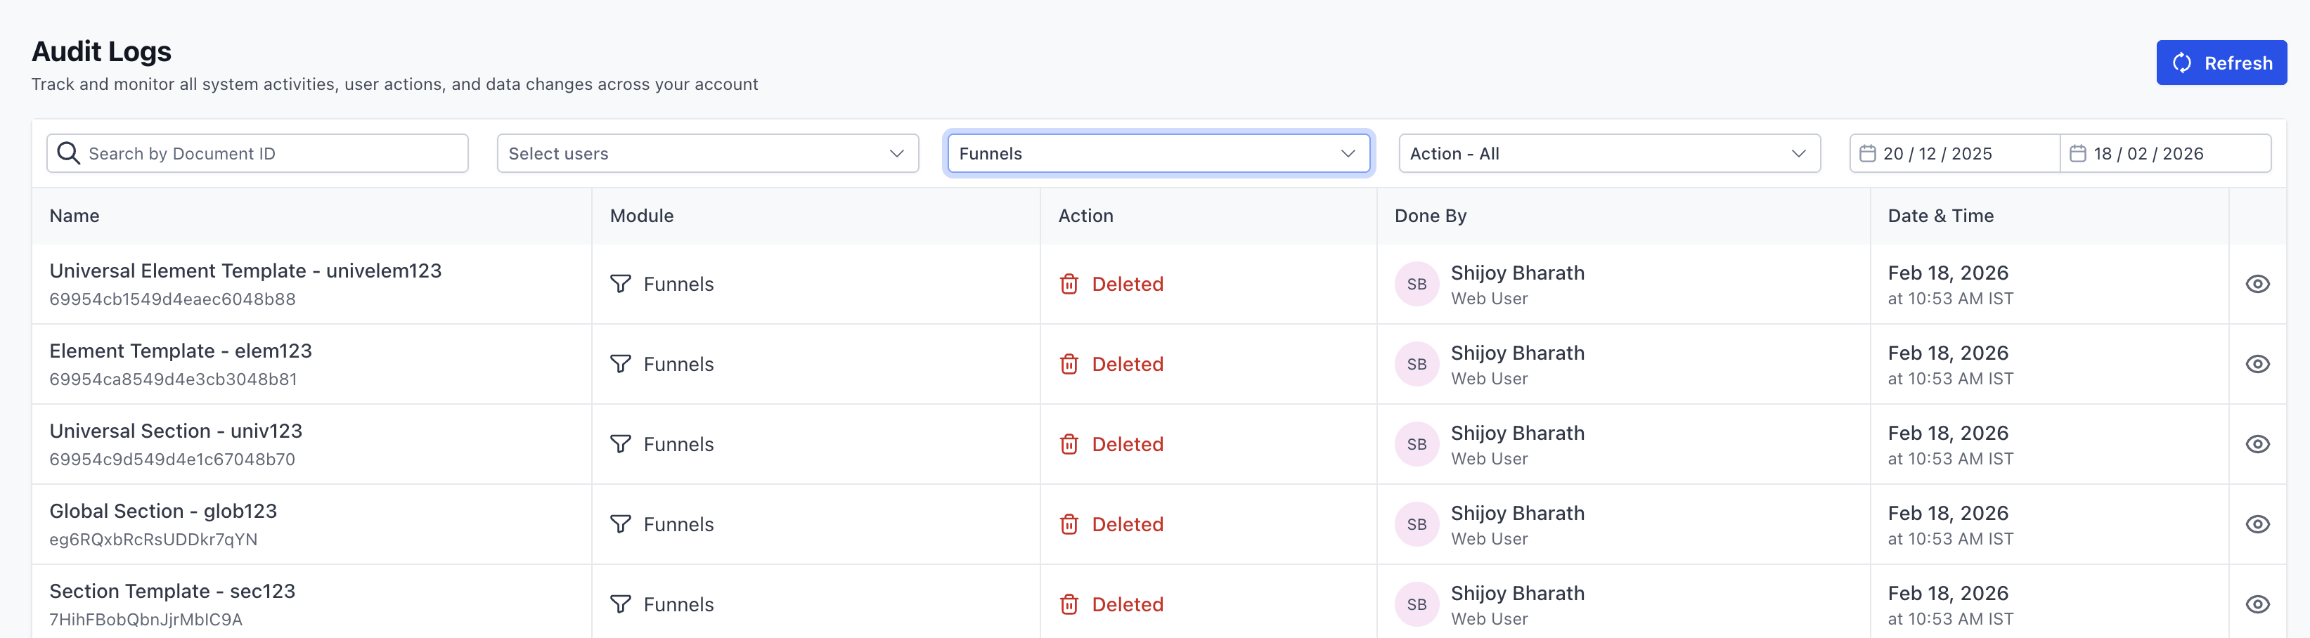Click end date calendar icon
This screenshot has height=638, width=2310.
[x=2078, y=153]
